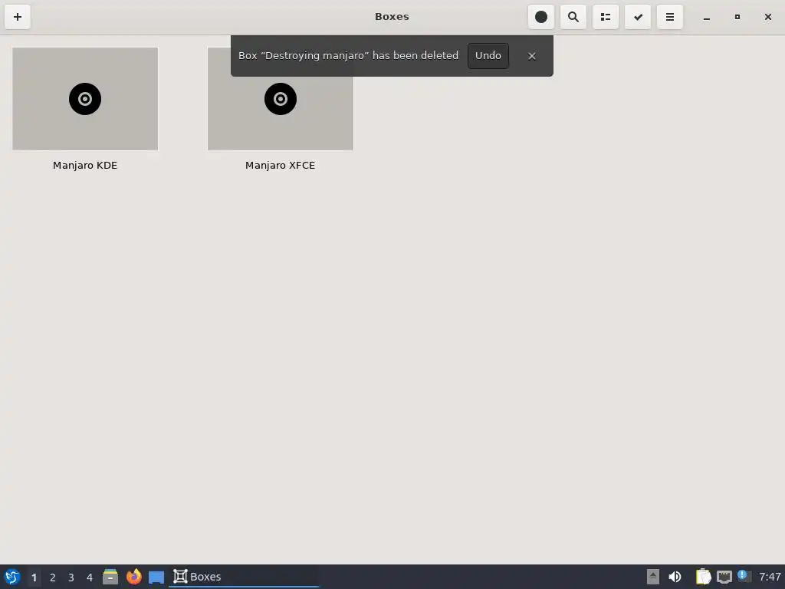Click the notification text about Destroying manjaro
Viewport: 785px width, 589px height.
(x=349, y=55)
